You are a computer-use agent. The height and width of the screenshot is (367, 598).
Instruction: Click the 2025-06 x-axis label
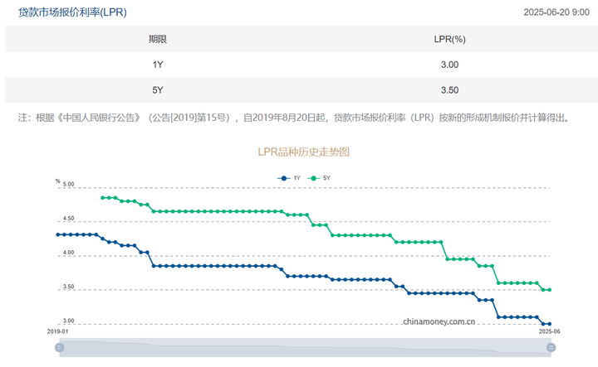tap(549, 331)
